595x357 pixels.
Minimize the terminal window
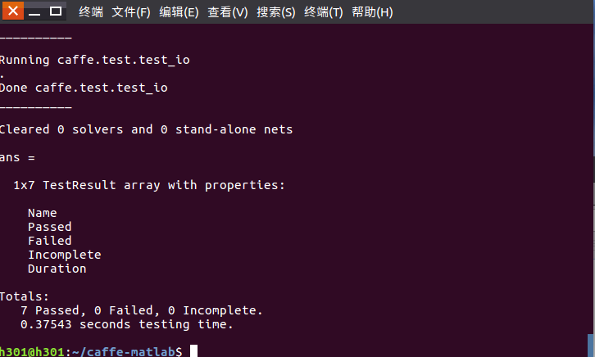35,11
